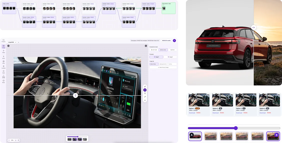Select Blend comparison mode
Screen dimensions: 282x143
coord(172,50)
